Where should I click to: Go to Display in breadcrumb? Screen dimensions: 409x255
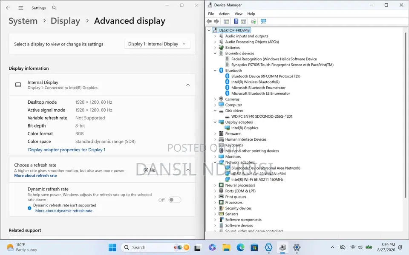point(65,21)
